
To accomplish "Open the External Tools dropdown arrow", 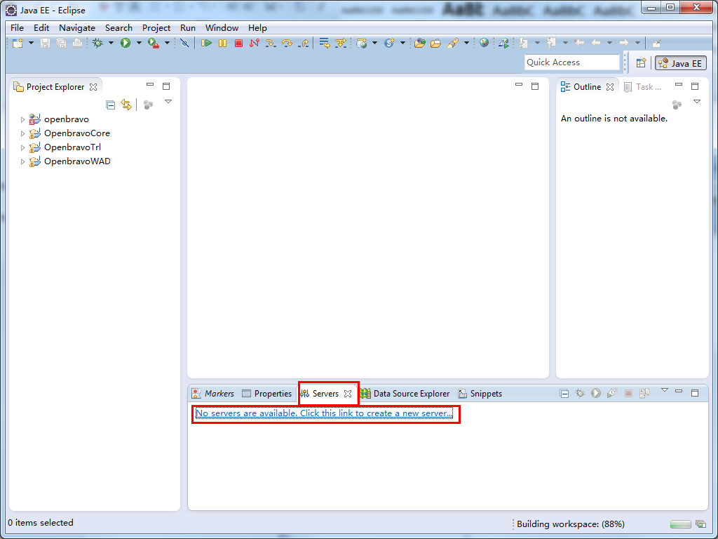I will pos(167,43).
